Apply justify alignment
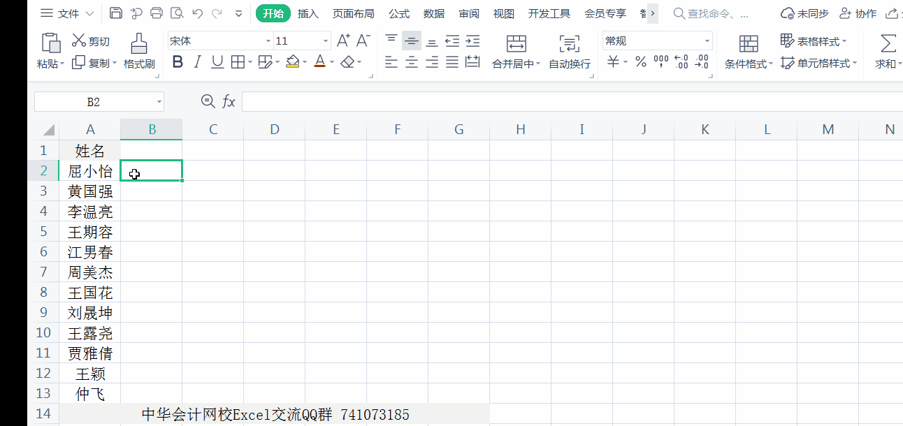This screenshot has width=903, height=426. [x=452, y=62]
